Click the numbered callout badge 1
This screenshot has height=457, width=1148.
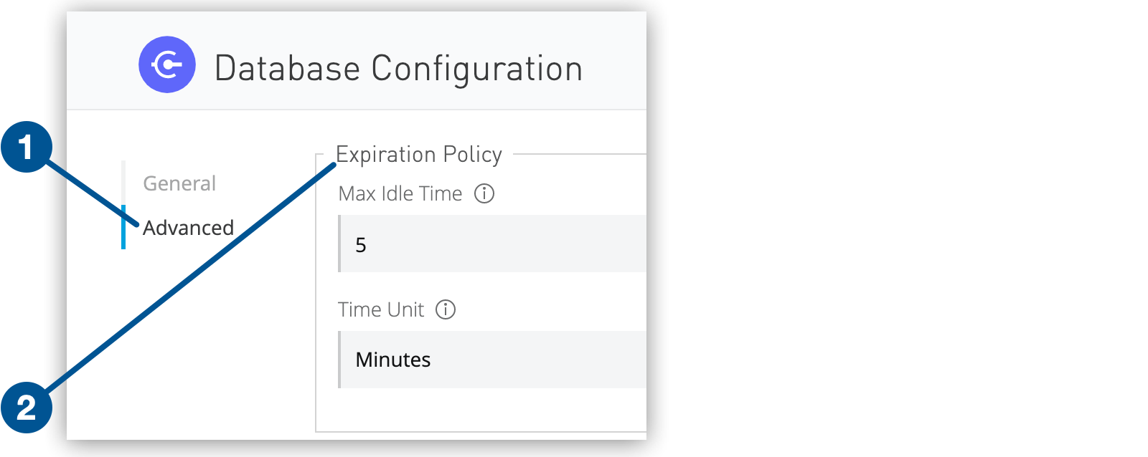pos(27,148)
